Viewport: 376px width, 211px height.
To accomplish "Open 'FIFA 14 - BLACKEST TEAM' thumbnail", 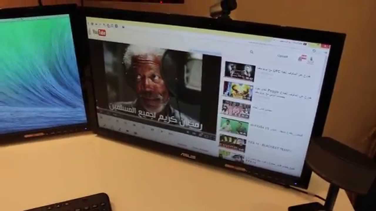I will [232, 143].
